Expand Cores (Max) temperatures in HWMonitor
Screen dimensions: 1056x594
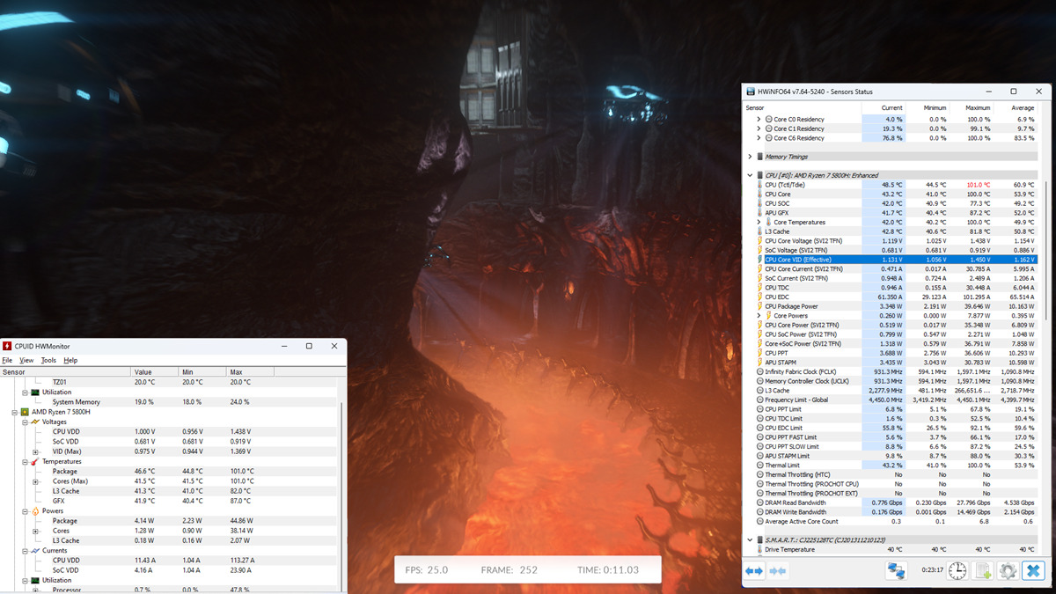point(35,481)
